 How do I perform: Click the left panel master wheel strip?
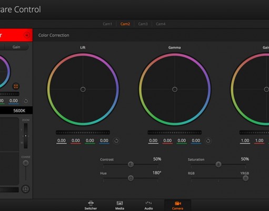click(9, 94)
